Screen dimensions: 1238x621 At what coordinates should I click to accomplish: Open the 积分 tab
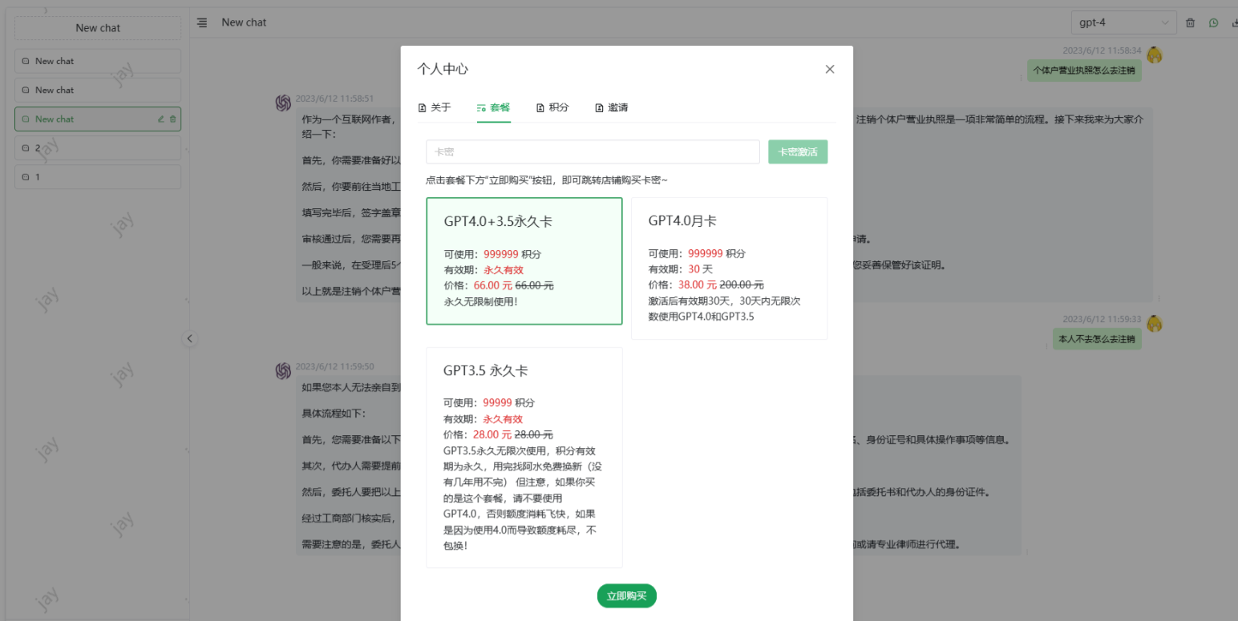[552, 107]
